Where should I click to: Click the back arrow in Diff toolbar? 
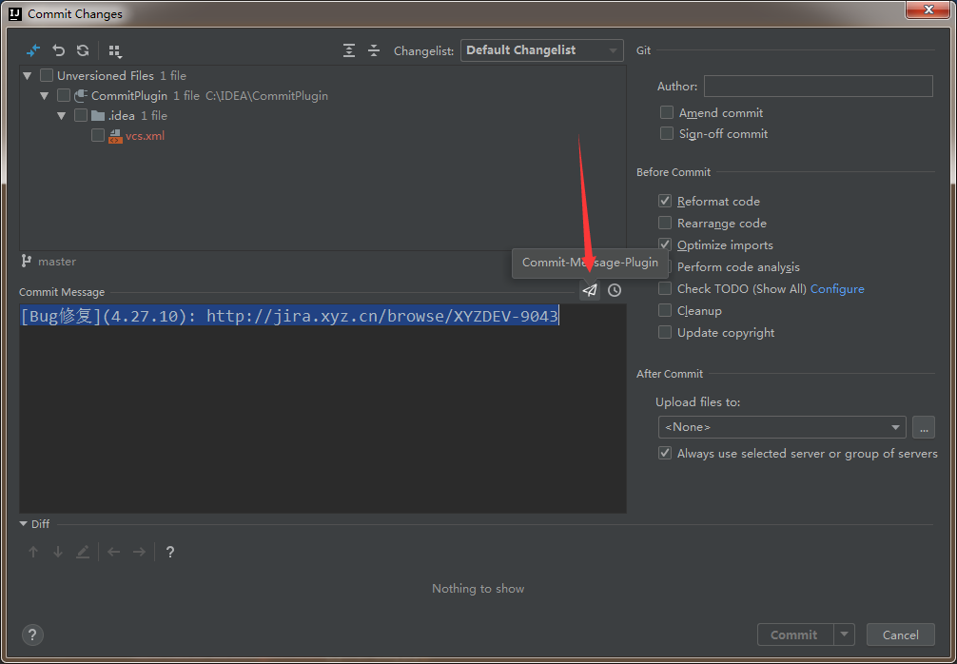click(x=113, y=553)
